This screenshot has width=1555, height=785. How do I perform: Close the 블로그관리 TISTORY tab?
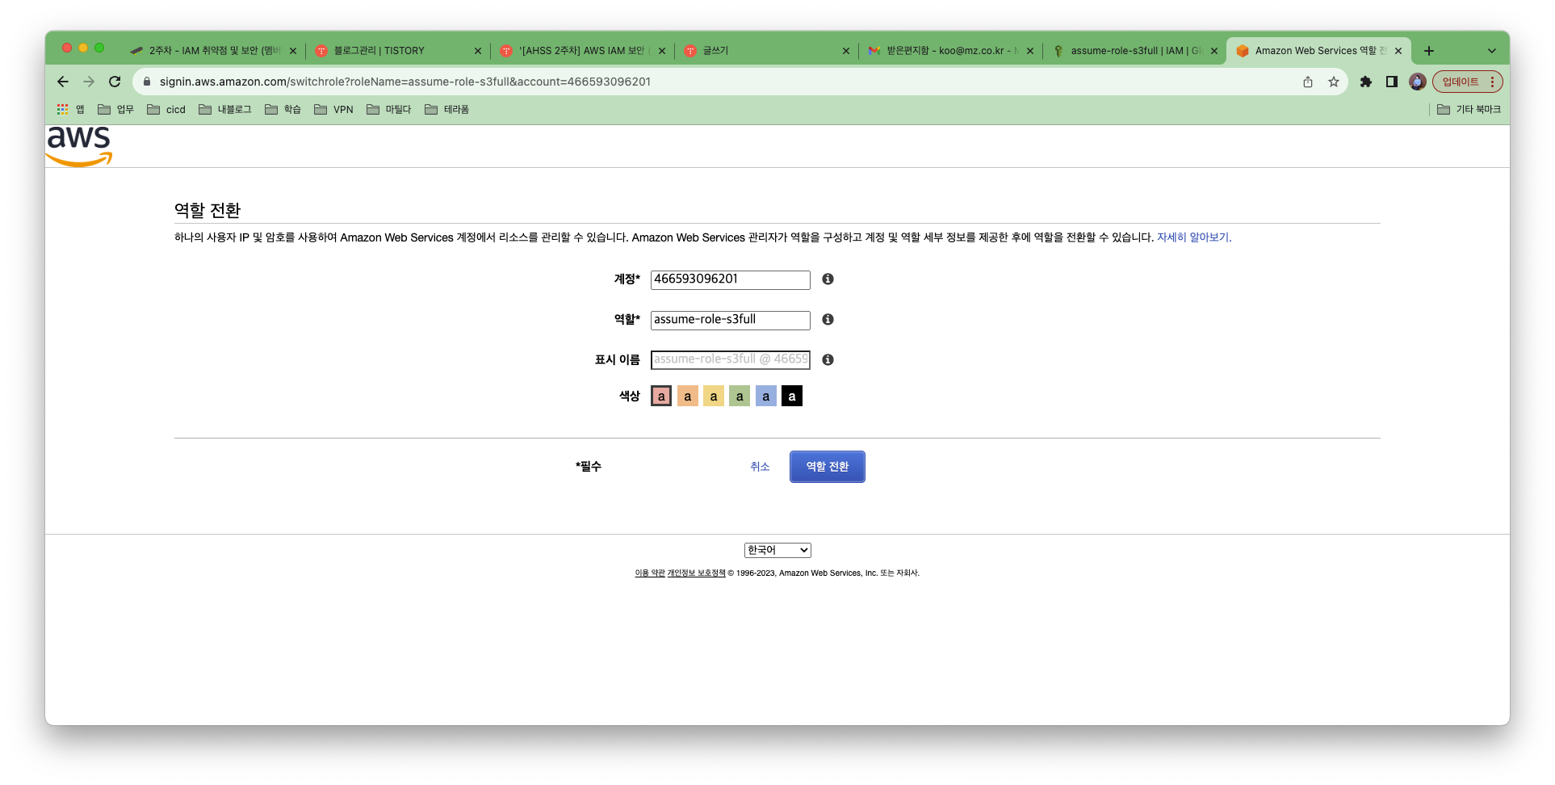477,51
